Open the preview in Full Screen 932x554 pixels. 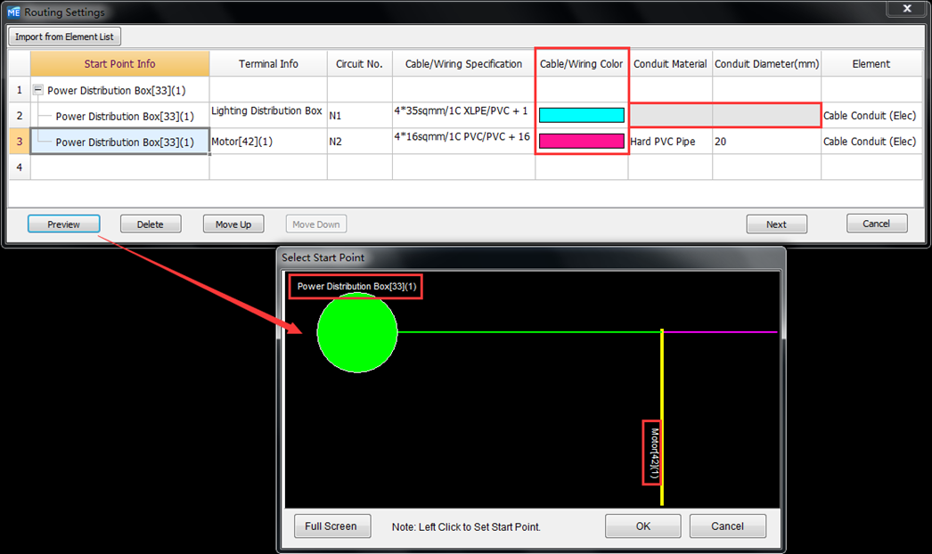331,526
